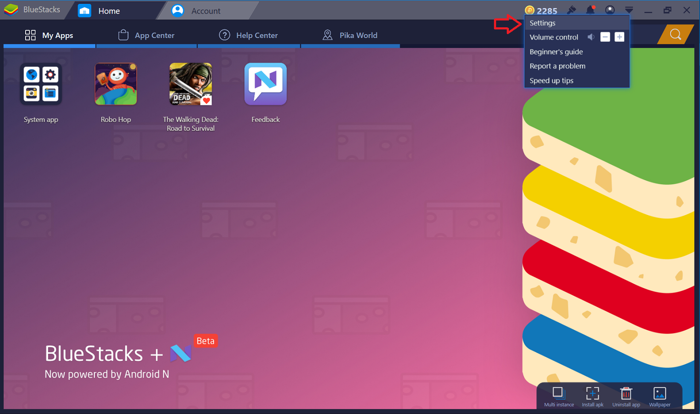Open the search magnifier button
700x414 pixels.
coord(676,34)
